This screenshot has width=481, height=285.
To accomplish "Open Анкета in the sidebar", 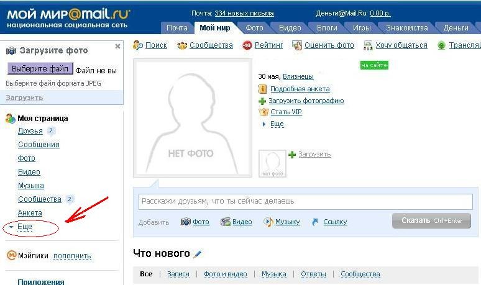I will [x=30, y=213].
